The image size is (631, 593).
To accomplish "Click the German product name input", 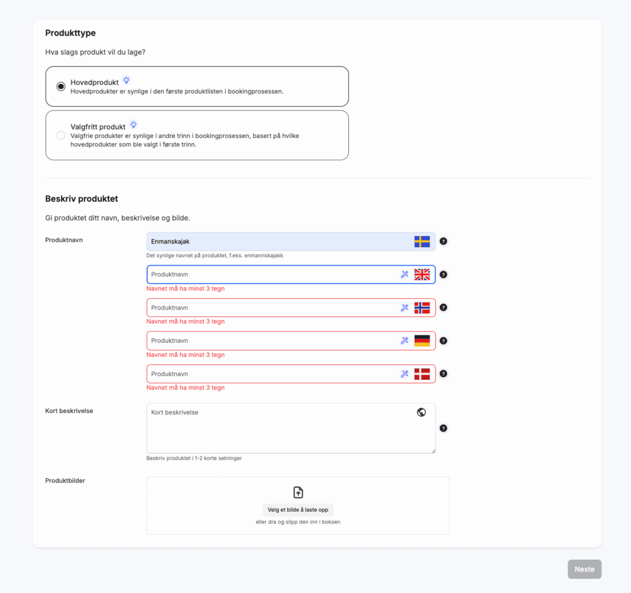I will pos(271,341).
